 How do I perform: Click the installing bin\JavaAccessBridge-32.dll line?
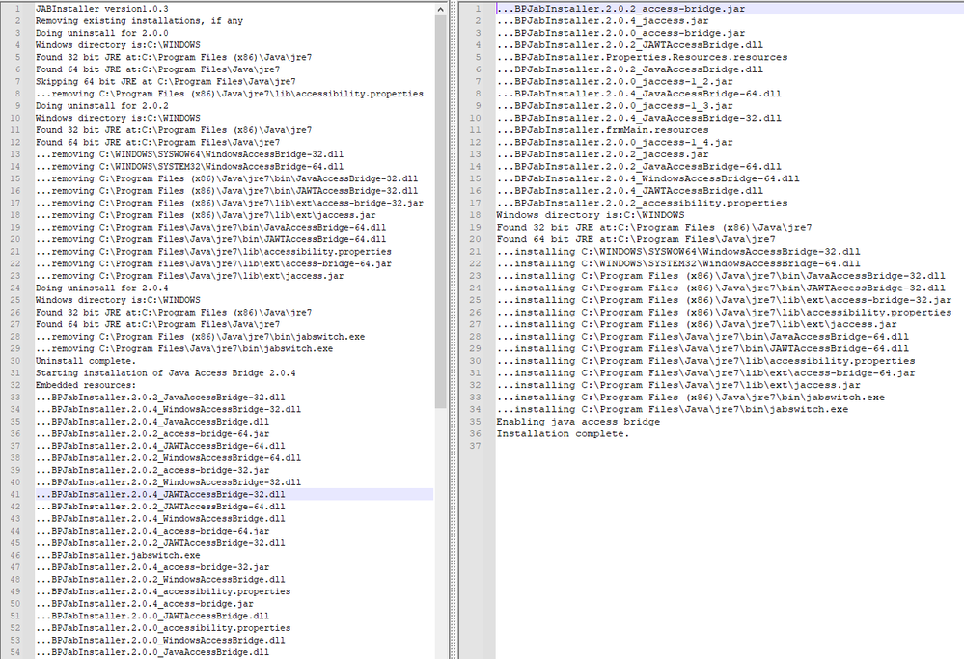(721, 276)
